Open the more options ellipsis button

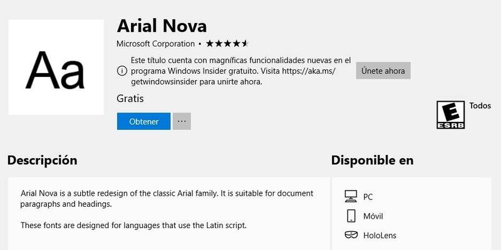pos(182,121)
